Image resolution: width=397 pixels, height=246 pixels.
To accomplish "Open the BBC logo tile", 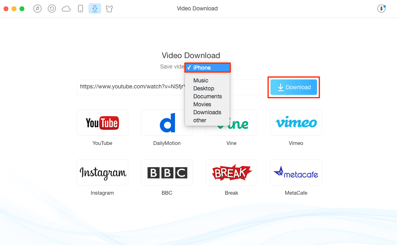I will point(167,172).
